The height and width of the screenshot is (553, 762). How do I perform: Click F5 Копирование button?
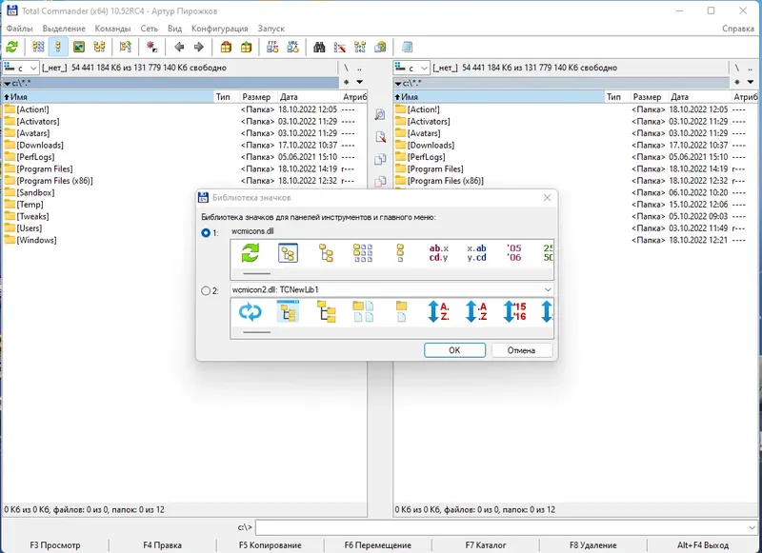tap(271, 545)
